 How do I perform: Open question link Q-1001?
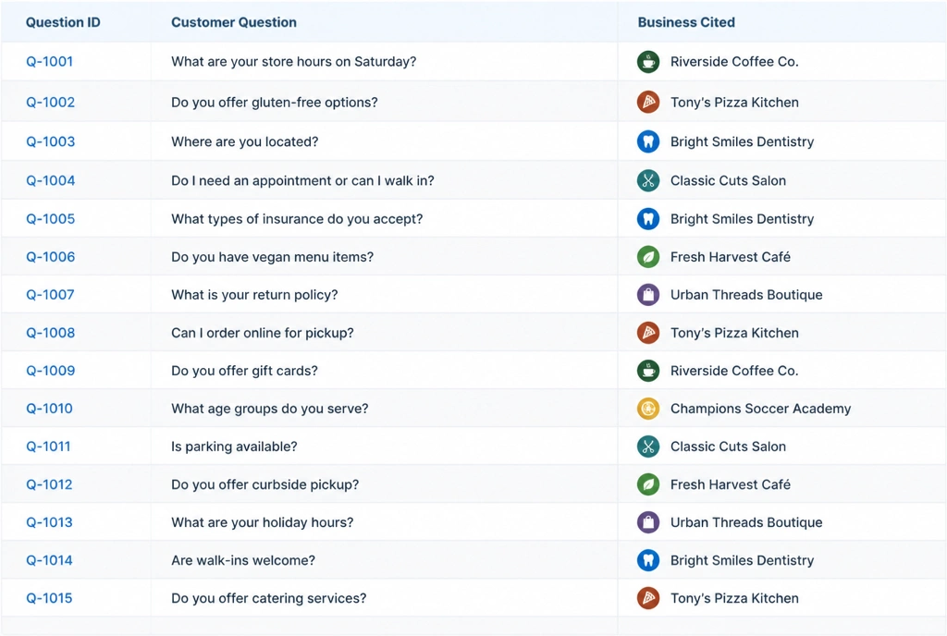[x=50, y=62]
